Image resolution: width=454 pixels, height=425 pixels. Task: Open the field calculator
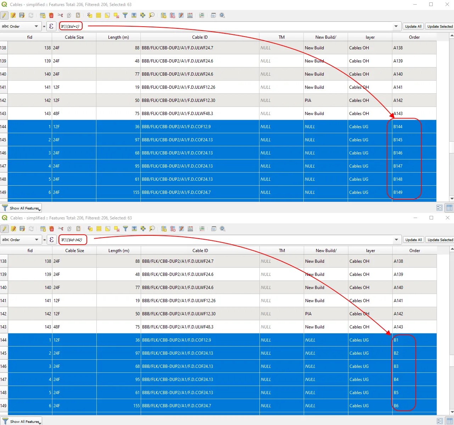pyautogui.click(x=190, y=15)
